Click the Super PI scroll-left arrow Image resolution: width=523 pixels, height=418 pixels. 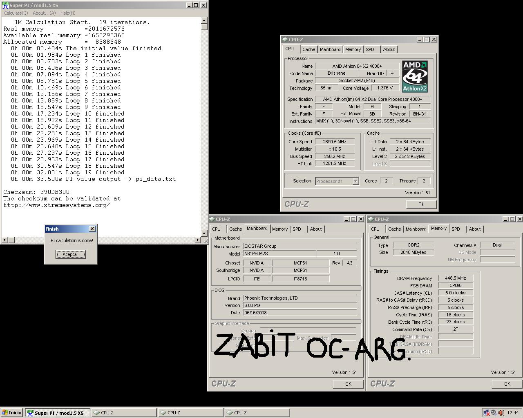[4, 240]
